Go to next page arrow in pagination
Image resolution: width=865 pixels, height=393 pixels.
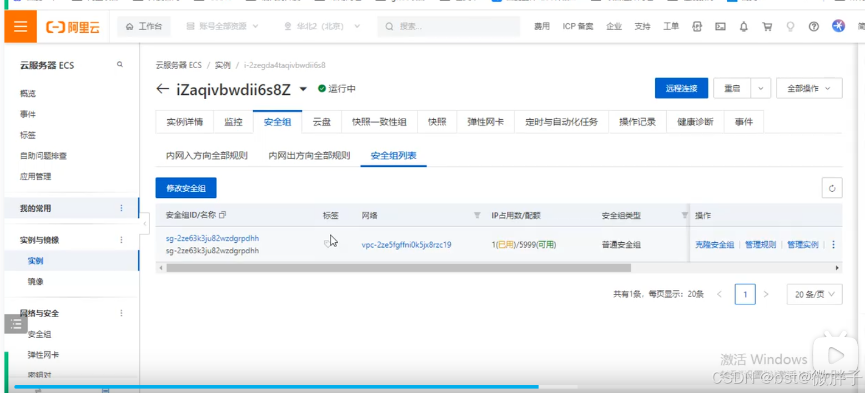tap(766, 294)
